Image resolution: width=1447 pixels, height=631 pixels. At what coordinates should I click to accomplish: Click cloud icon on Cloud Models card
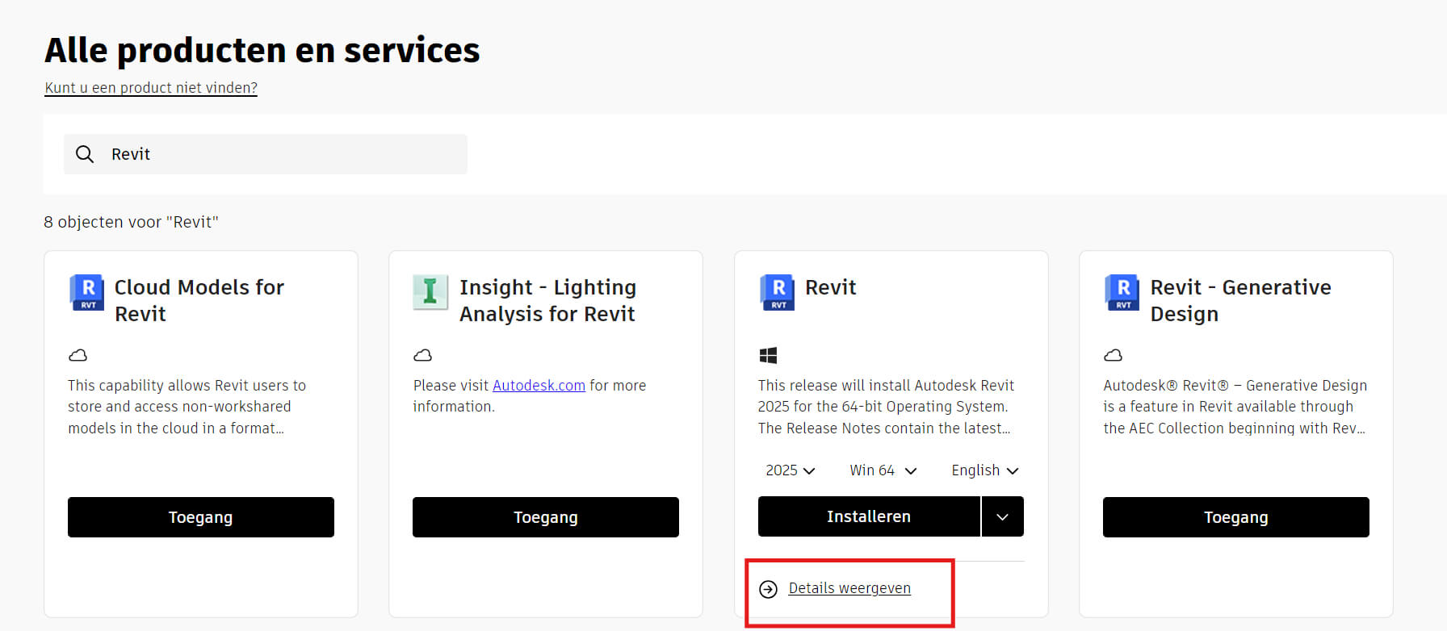[x=78, y=355]
